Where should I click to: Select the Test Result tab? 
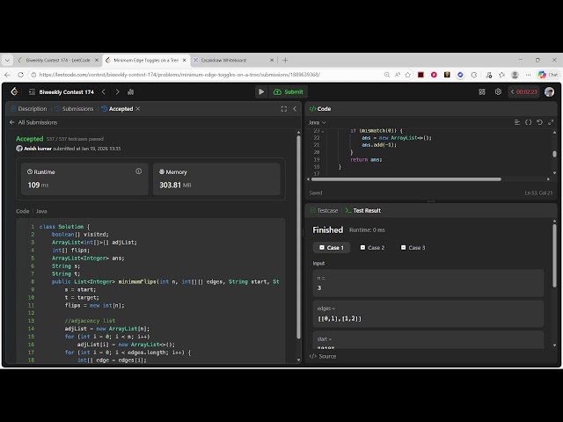[363, 211]
